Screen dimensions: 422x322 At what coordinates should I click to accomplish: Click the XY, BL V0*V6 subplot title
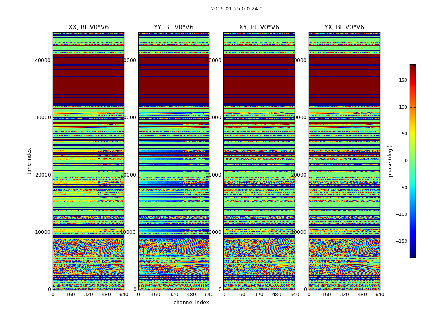259,27
